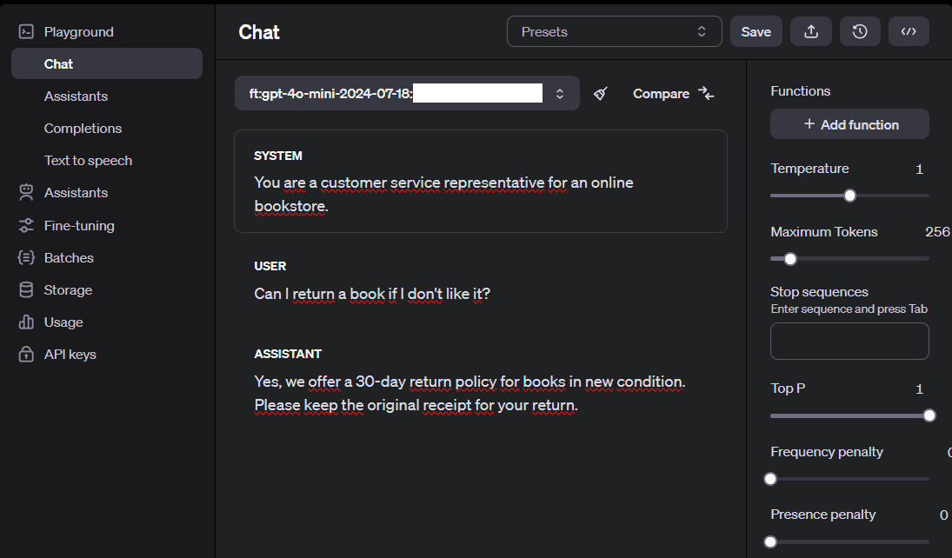Click the Usage bar chart icon
This screenshot has height=558, width=952.
pos(26,322)
